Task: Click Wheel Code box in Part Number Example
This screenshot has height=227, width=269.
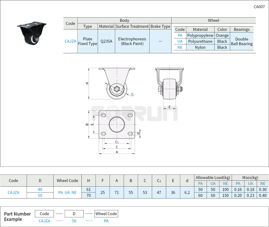Action: (106, 214)
